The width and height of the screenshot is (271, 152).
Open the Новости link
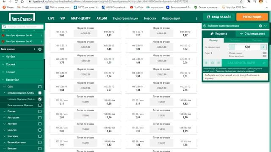[x=150, y=19]
